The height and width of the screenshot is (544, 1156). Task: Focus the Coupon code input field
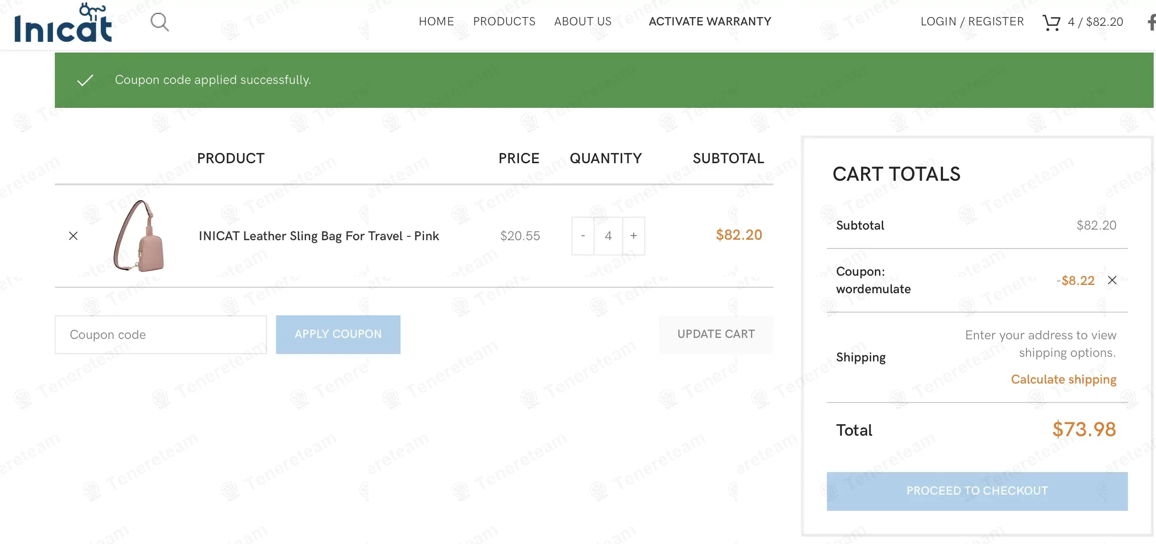[161, 335]
